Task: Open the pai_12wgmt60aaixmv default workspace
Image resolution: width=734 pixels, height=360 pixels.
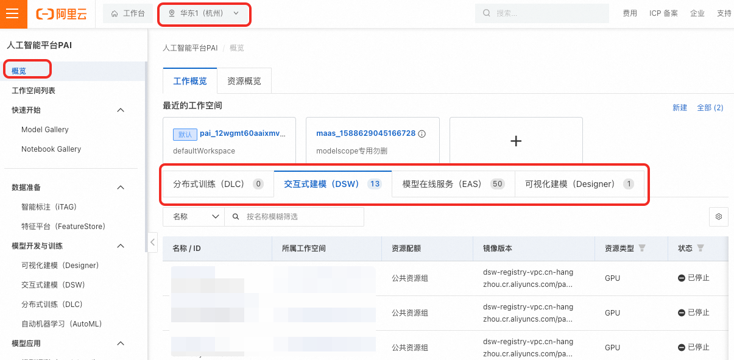Action: coord(242,133)
